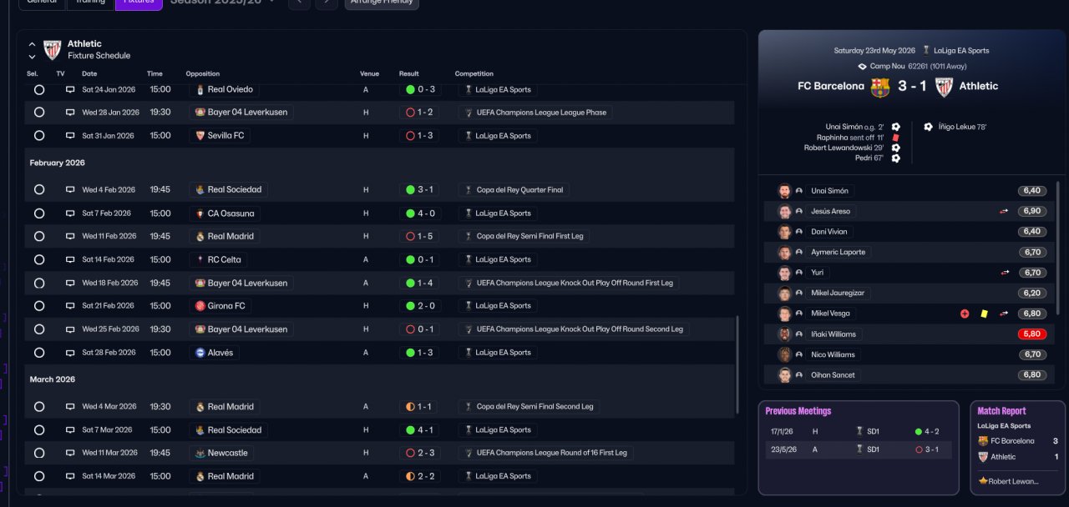Select the Sevilla FC fixture radio button
Image resolution: width=1069 pixels, height=507 pixels.
click(39, 135)
